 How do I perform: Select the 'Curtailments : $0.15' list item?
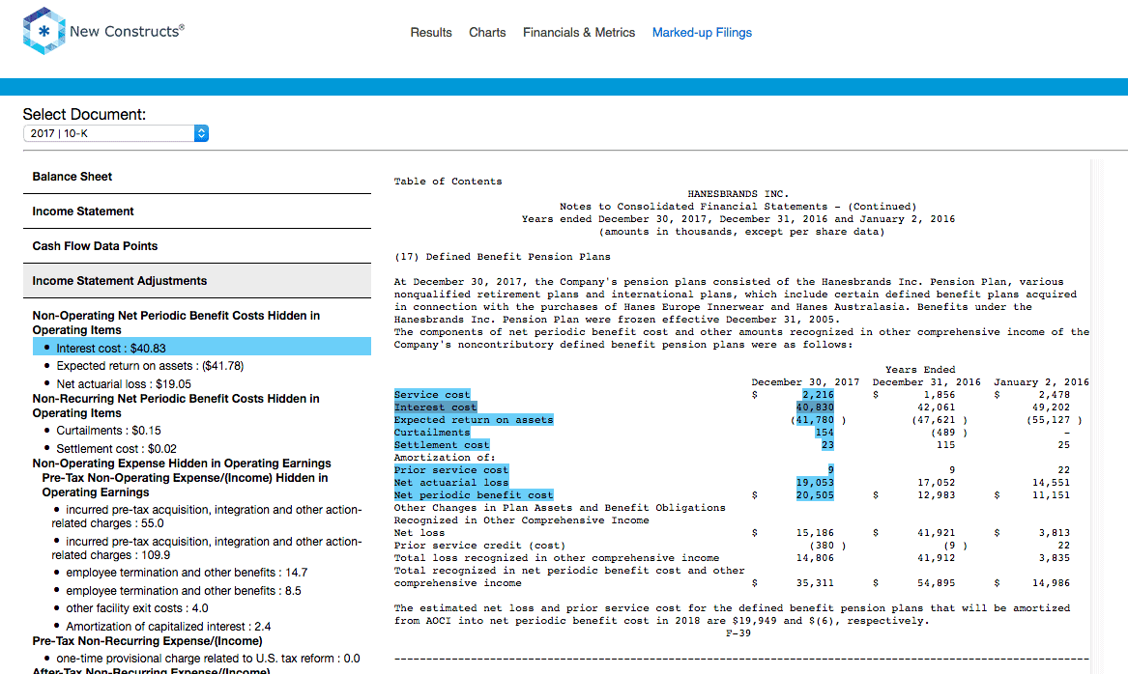108,431
